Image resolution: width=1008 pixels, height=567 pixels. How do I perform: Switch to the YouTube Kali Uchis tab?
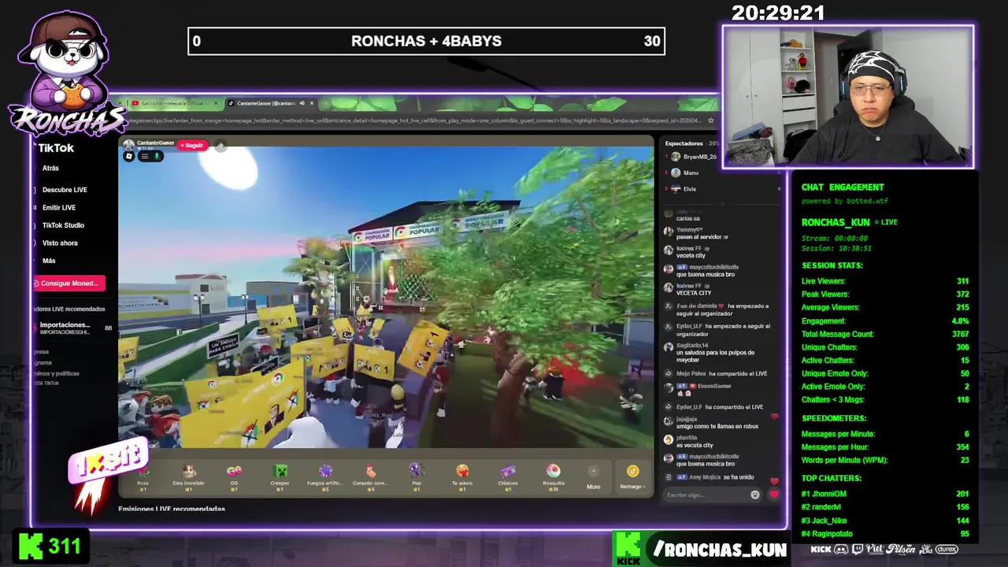click(173, 103)
